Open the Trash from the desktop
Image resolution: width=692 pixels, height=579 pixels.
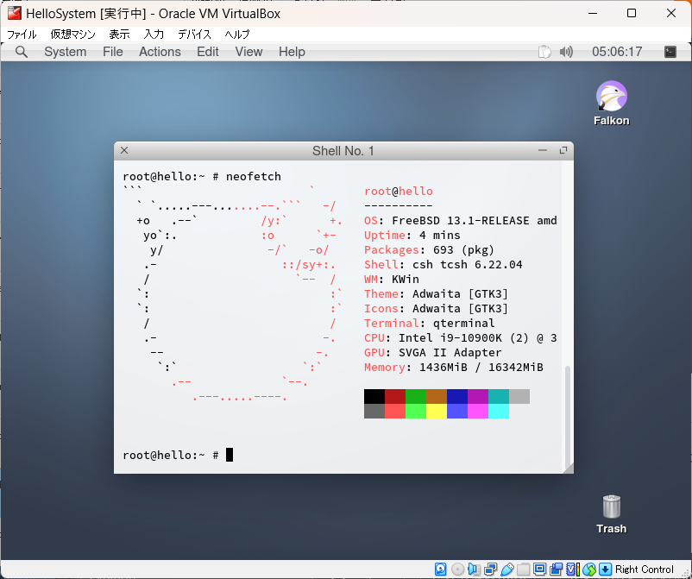[x=611, y=509]
